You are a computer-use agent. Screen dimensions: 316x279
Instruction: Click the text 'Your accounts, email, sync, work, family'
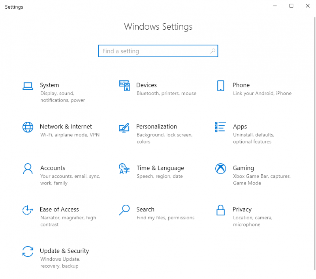[70, 180]
